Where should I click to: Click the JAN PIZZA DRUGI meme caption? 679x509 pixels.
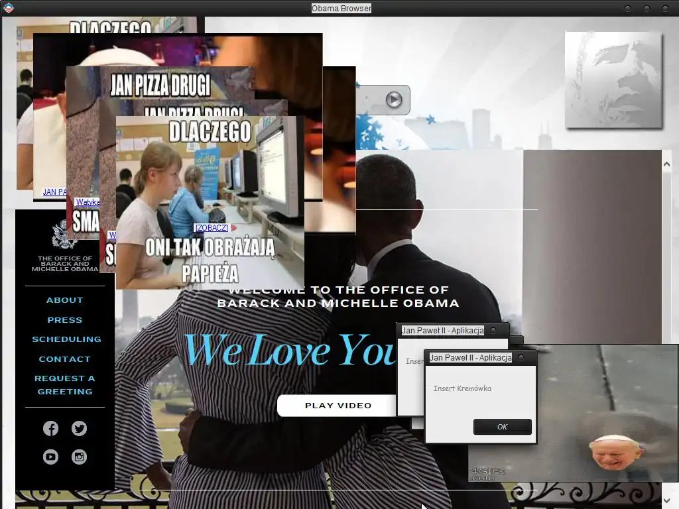[x=160, y=85]
